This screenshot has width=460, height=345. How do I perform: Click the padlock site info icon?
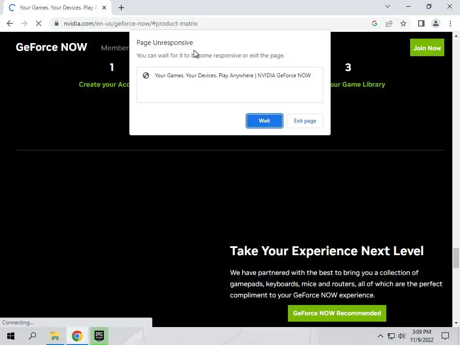coord(57,23)
